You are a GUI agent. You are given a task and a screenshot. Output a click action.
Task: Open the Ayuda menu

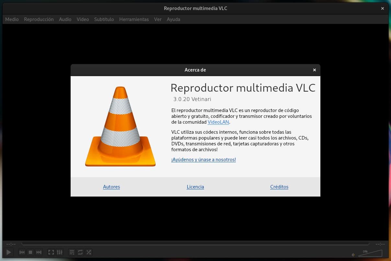[x=174, y=19]
